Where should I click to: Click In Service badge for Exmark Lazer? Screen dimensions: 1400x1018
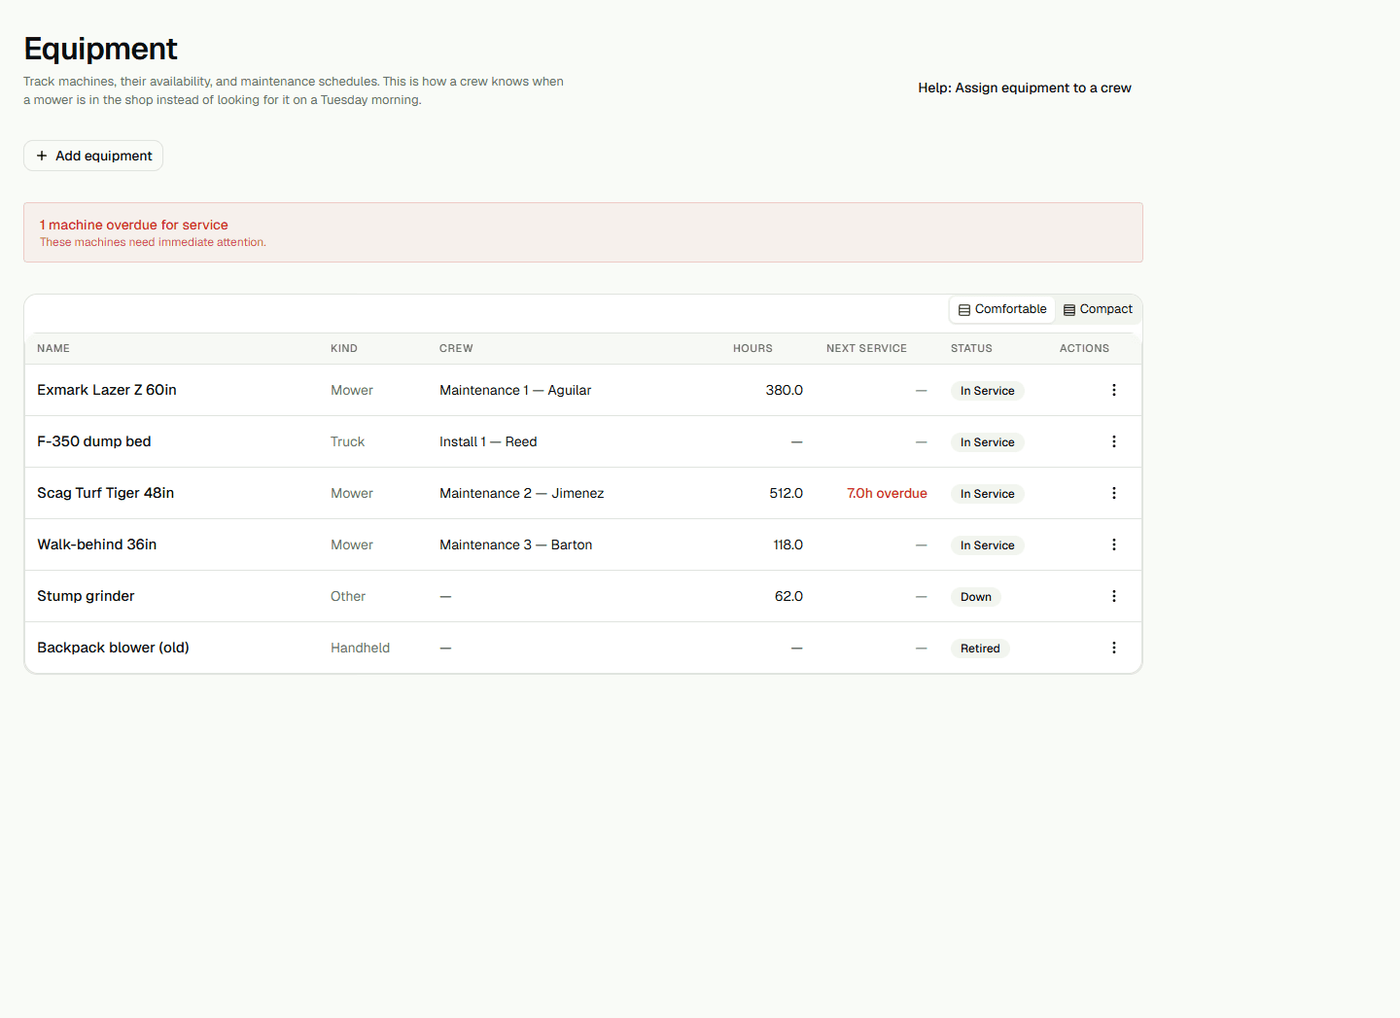coord(987,391)
